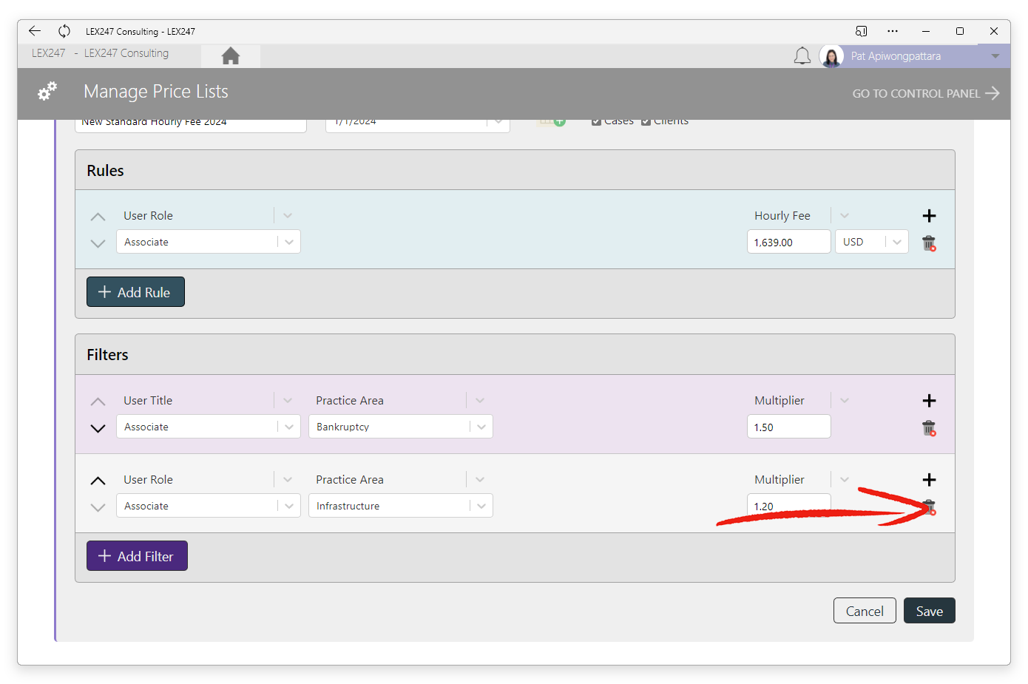Image resolution: width=1028 pixels, height=684 pixels.
Task: Click the Add Rule button
Action: 135,292
